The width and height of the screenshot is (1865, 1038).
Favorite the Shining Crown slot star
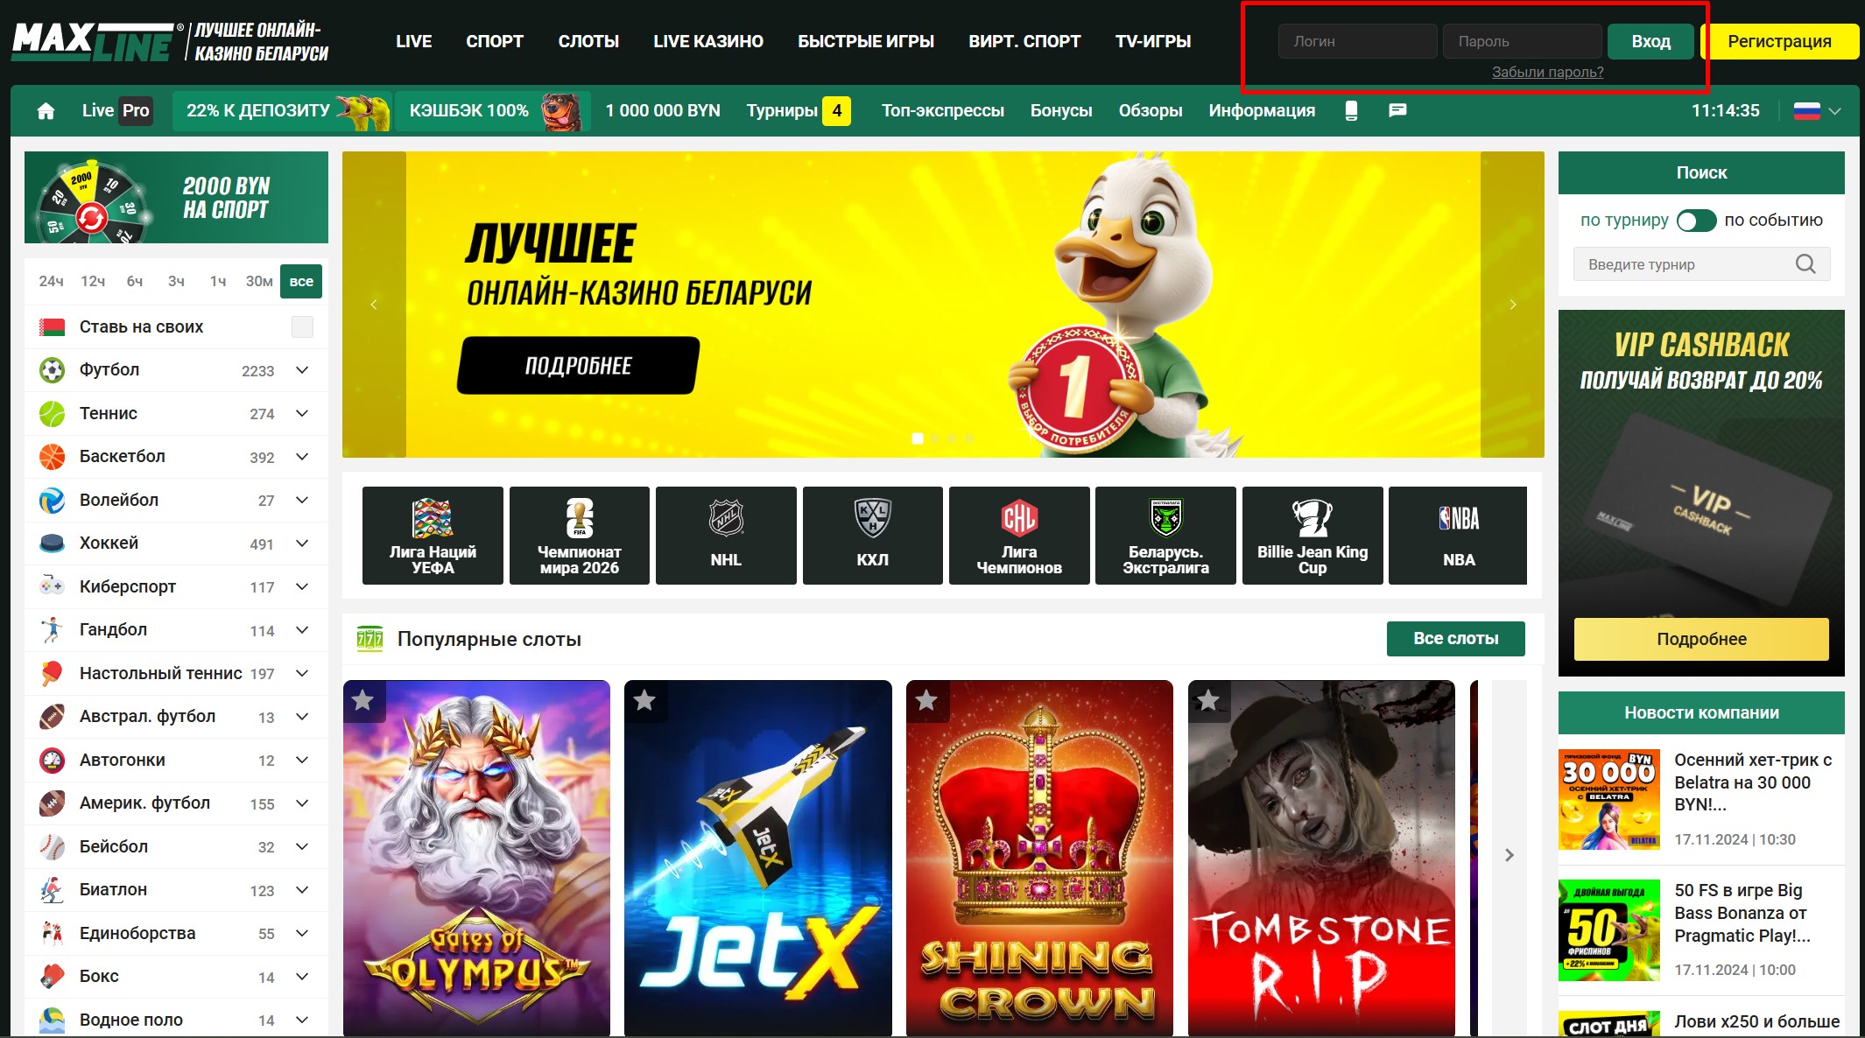[927, 700]
